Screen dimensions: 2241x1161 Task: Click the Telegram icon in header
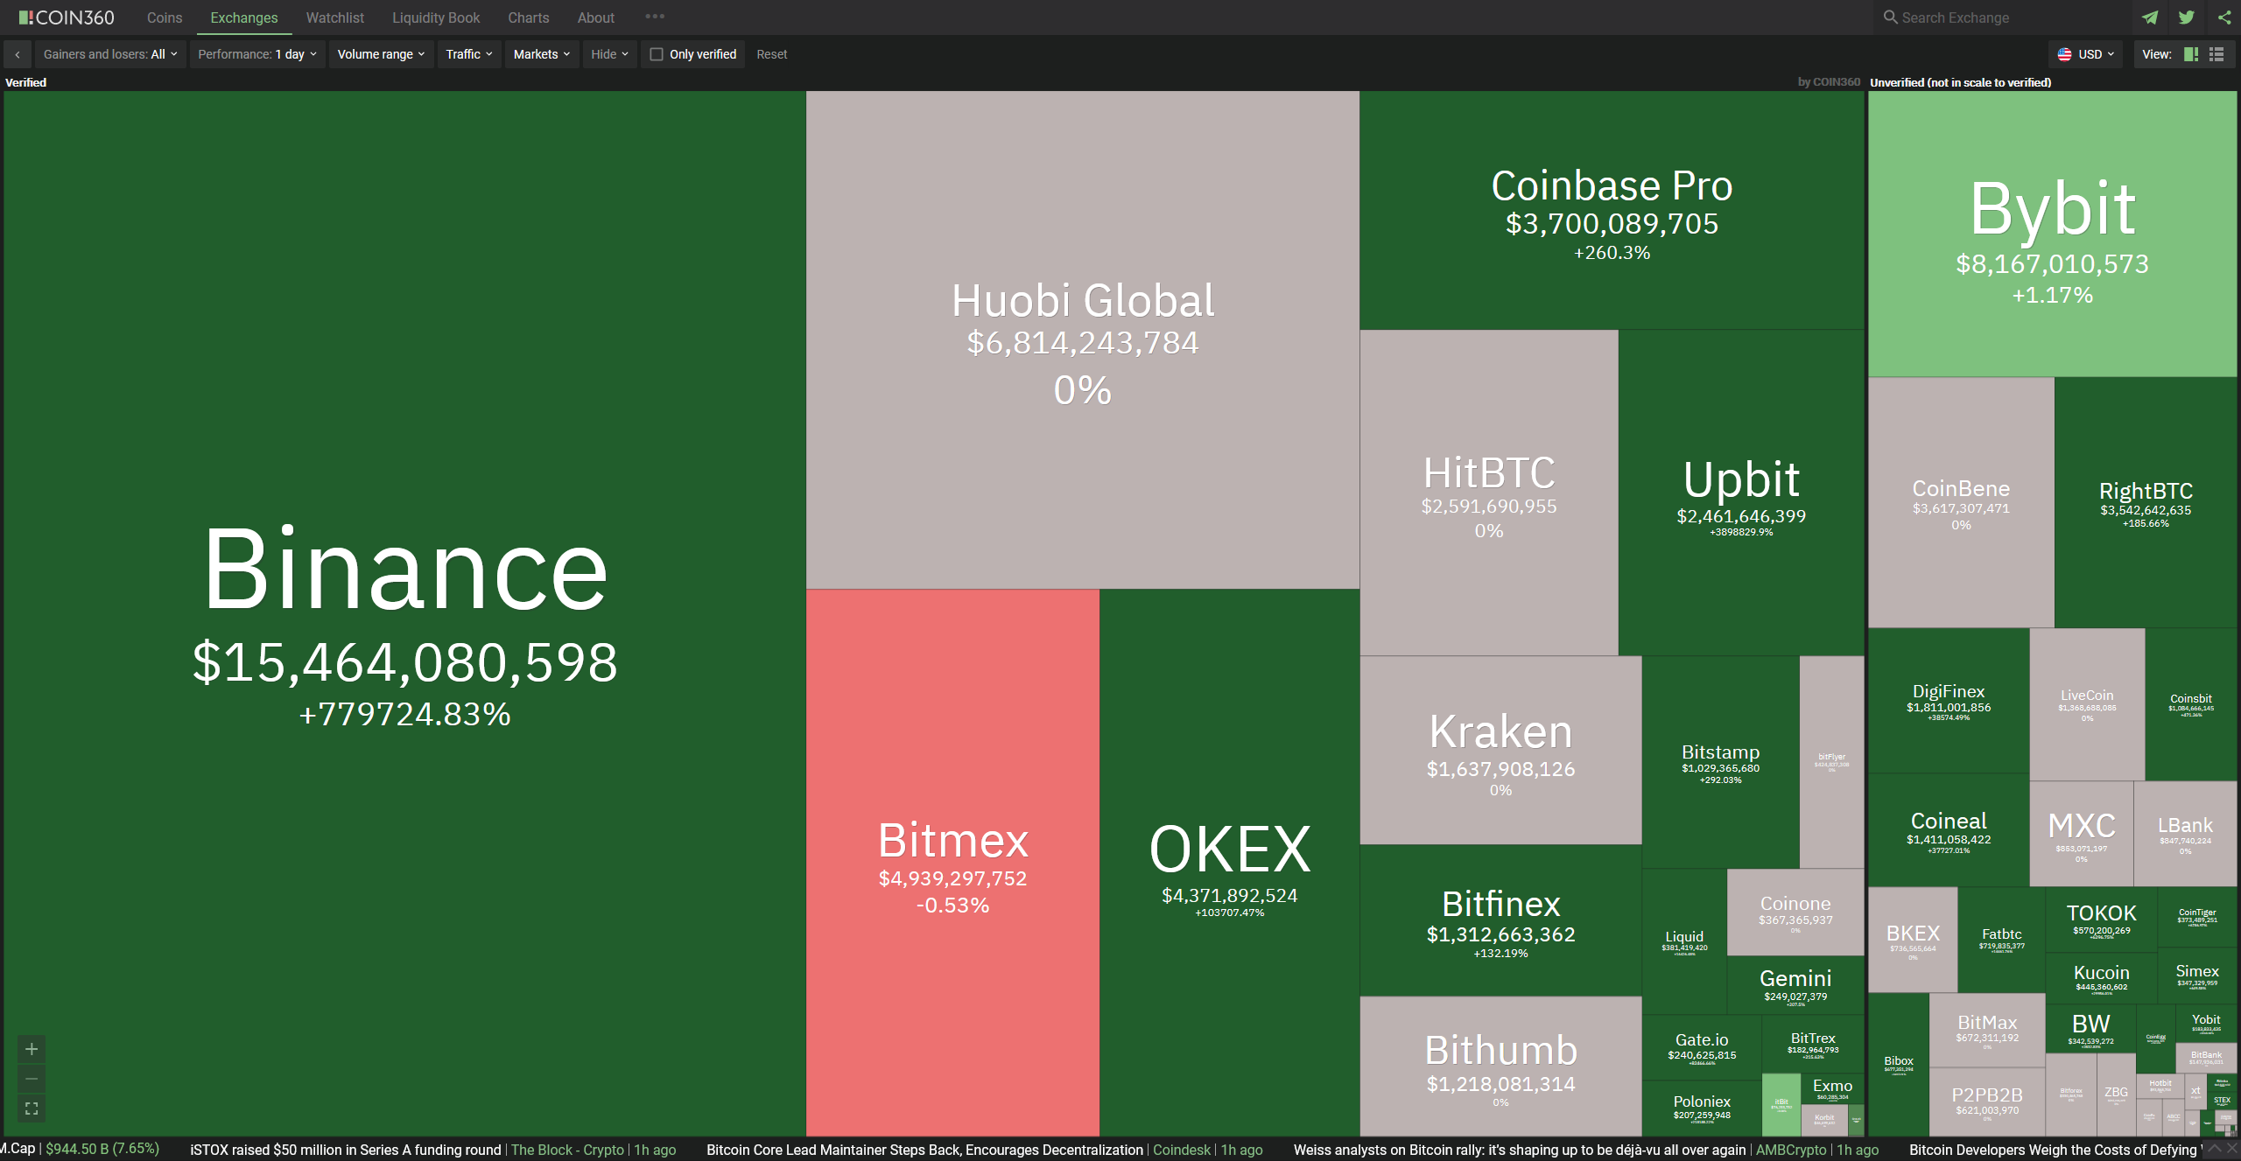2149,17
